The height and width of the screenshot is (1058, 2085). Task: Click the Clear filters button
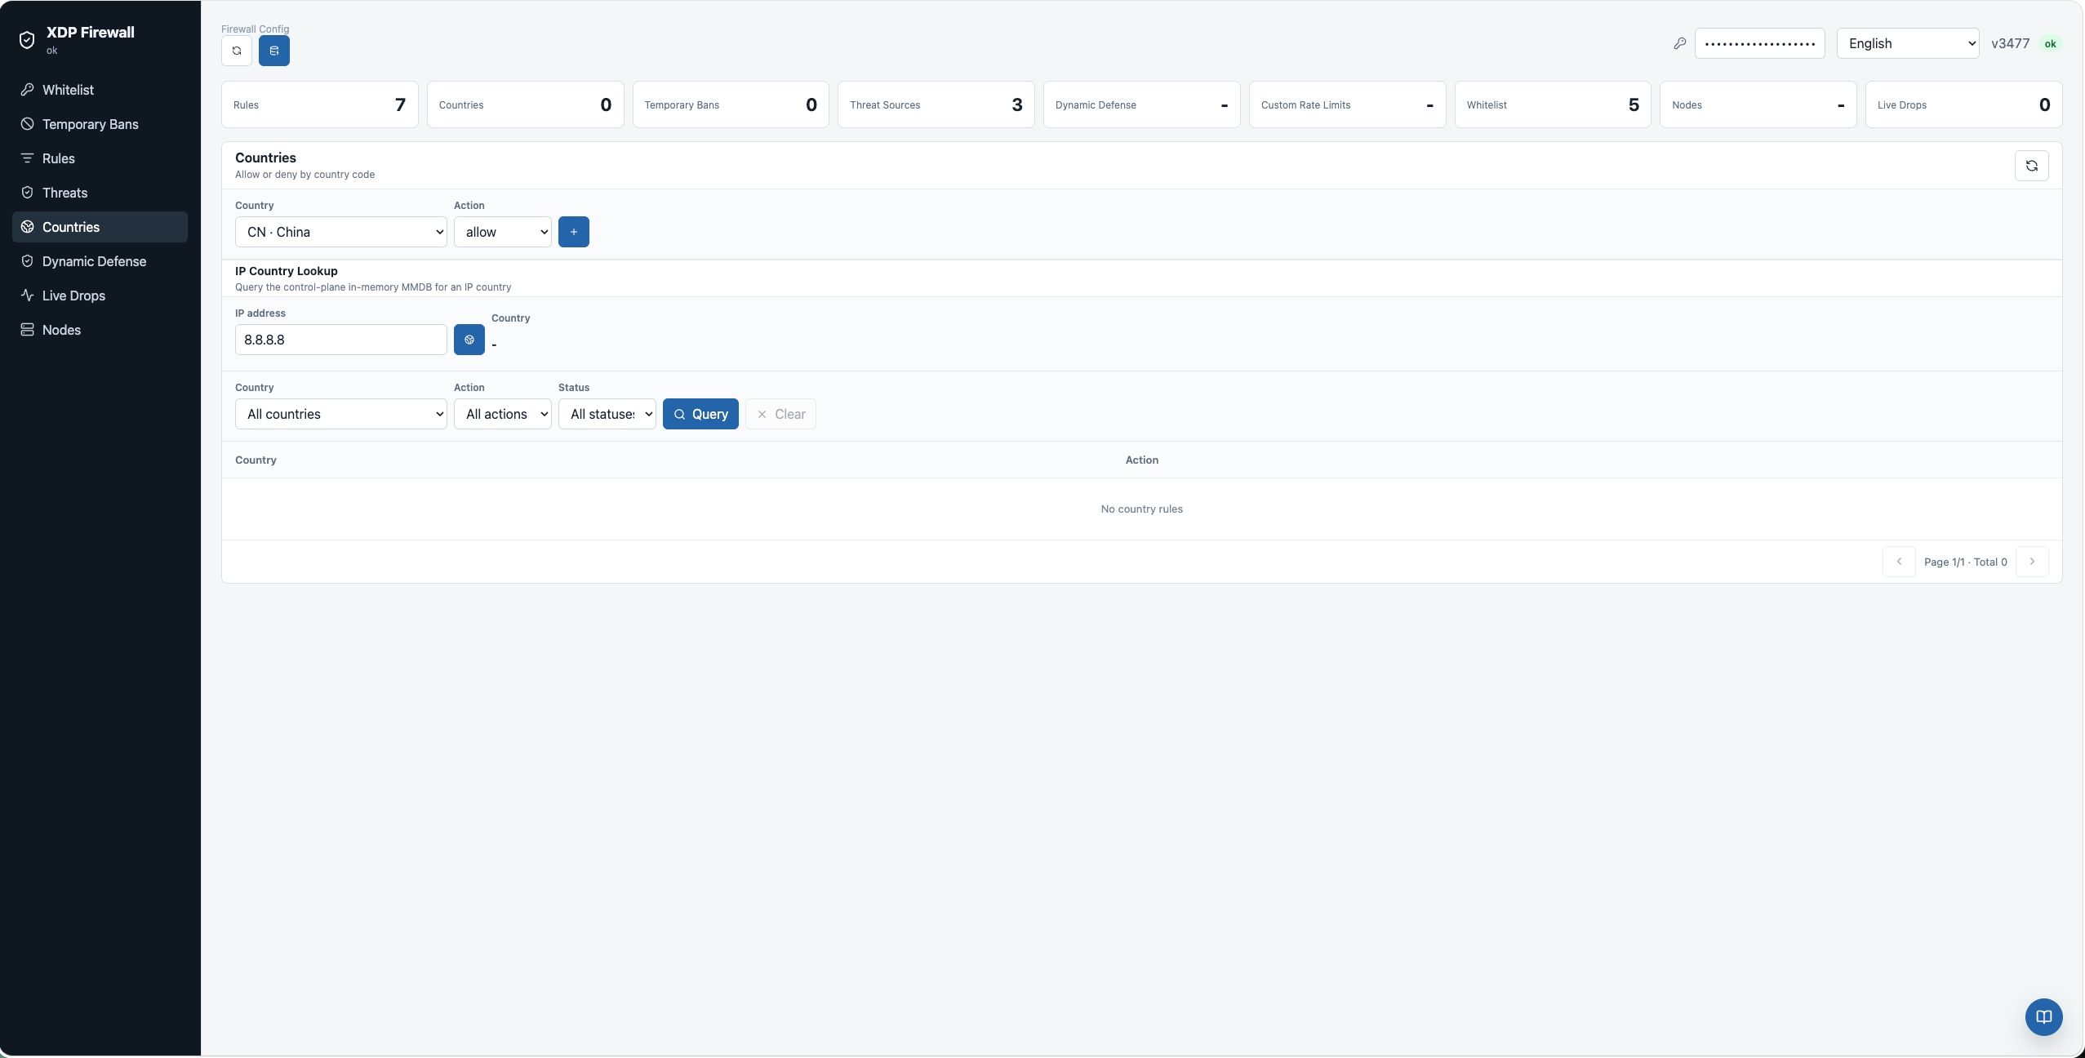pyautogui.click(x=780, y=414)
